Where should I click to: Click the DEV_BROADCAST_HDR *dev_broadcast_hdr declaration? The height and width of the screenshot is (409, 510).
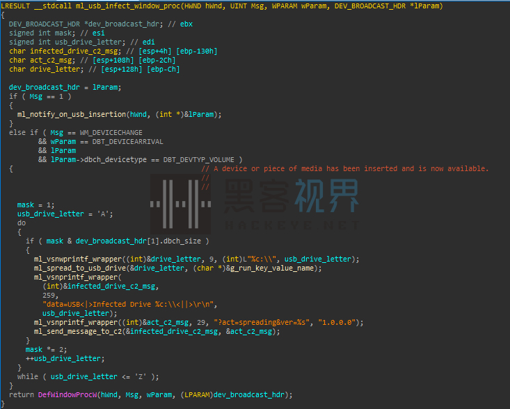[86, 24]
